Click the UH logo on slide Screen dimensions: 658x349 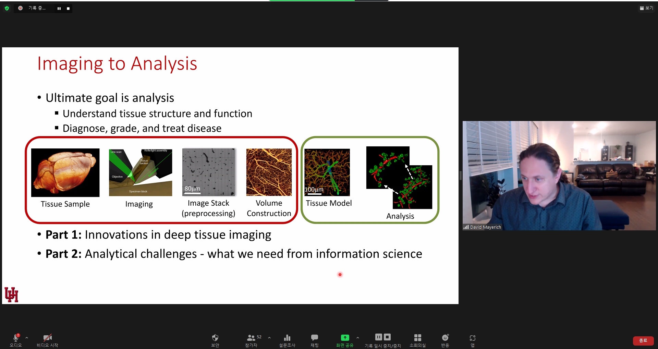click(x=11, y=294)
